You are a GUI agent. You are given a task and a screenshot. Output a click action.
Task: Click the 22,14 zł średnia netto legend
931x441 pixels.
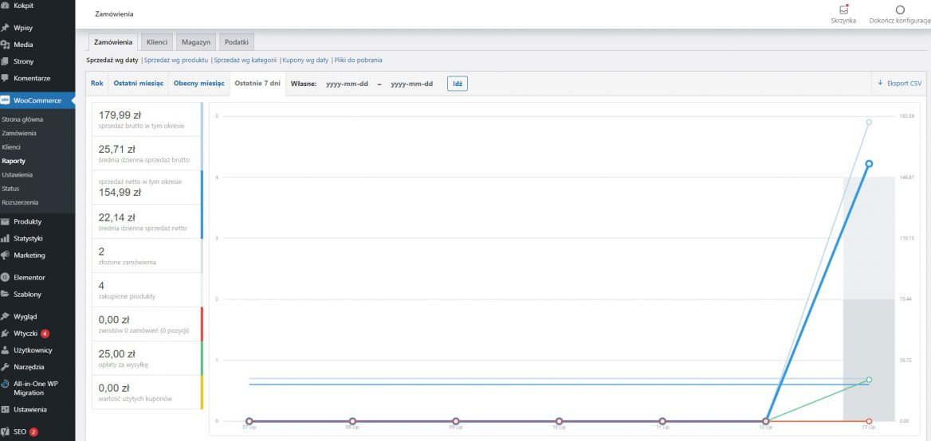(x=147, y=221)
